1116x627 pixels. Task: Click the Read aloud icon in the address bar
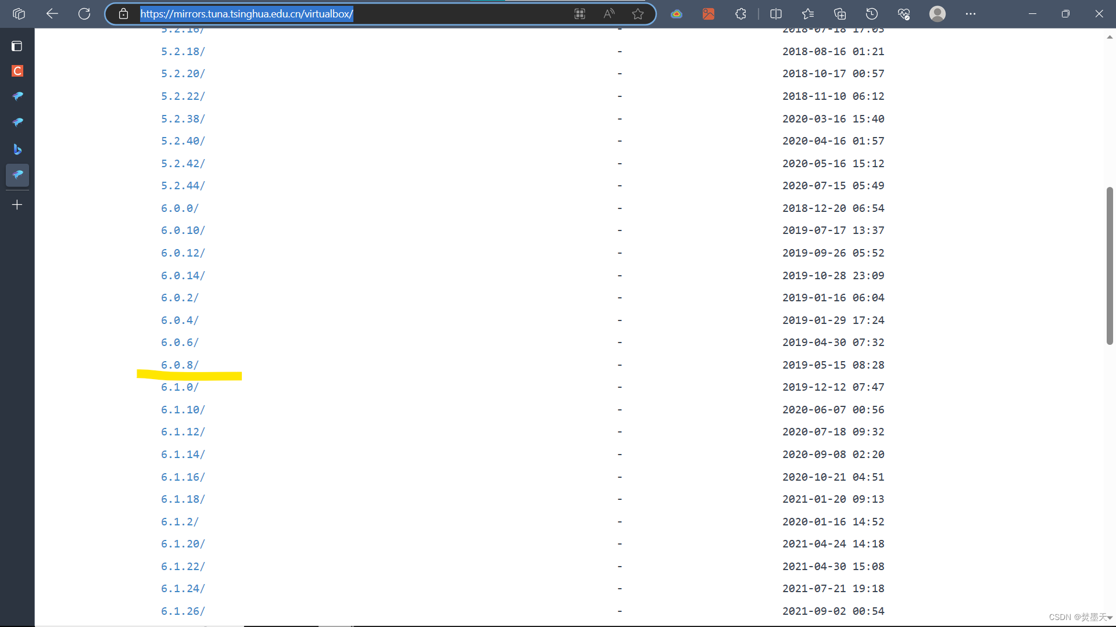(x=609, y=14)
